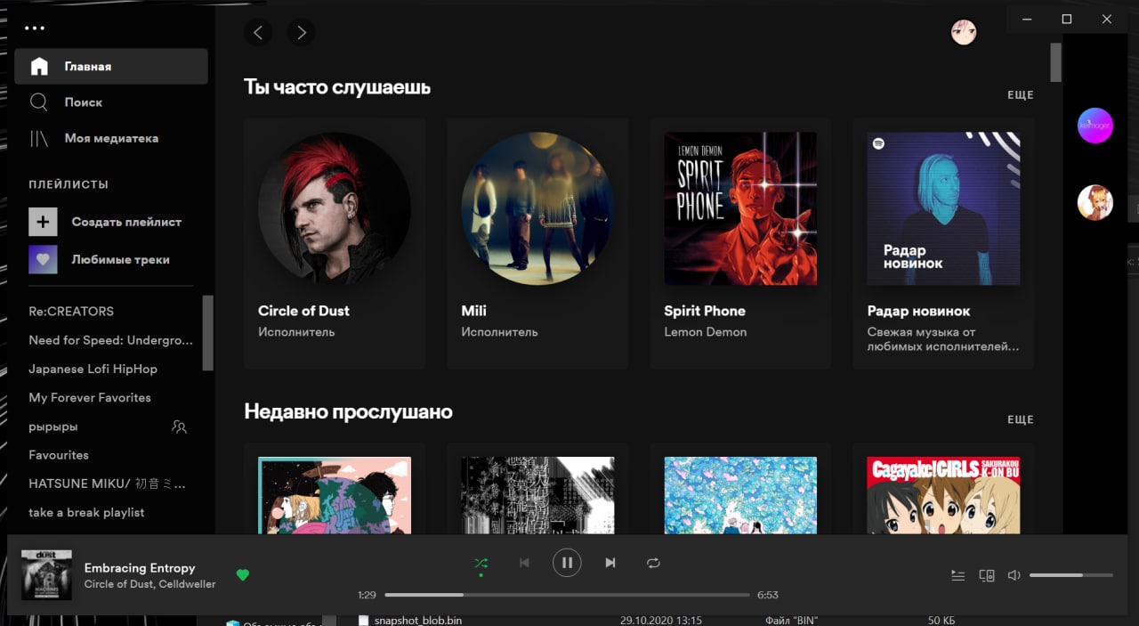Adjust the volume slider
Image resolution: width=1139 pixels, height=626 pixels.
click(x=1071, y=575)
